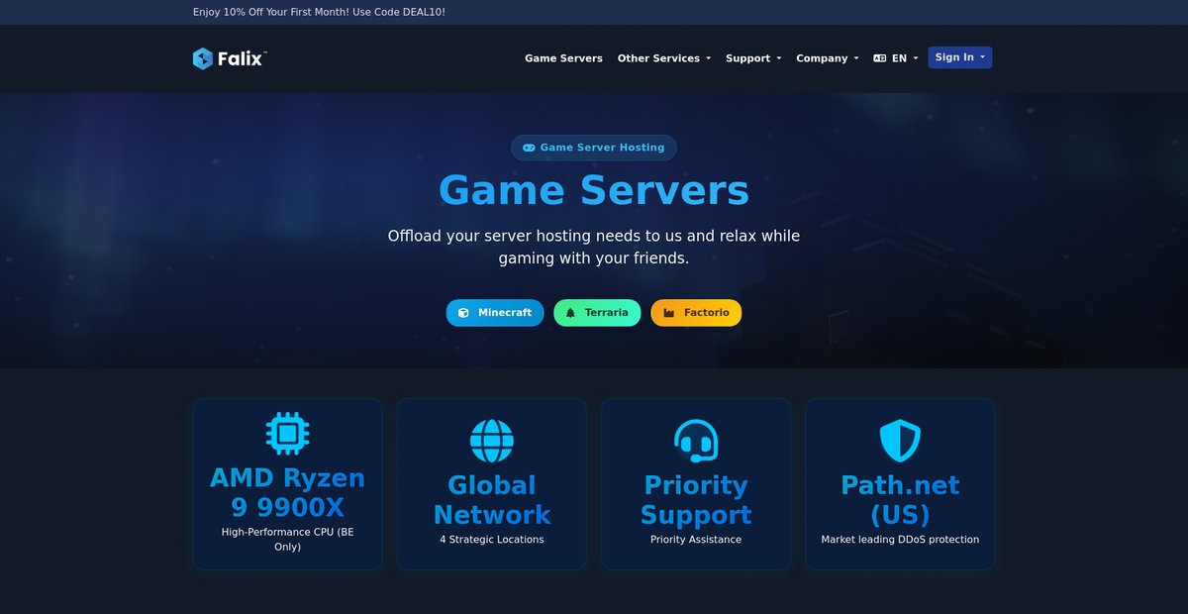Click the Game Servers main heading

[x=594, y=190]
